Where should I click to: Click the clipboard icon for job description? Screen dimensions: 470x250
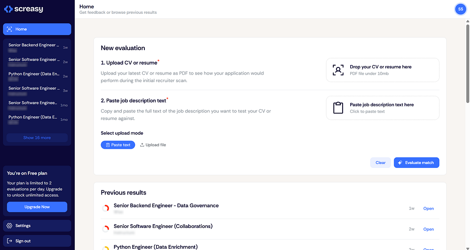coord(338,108)
